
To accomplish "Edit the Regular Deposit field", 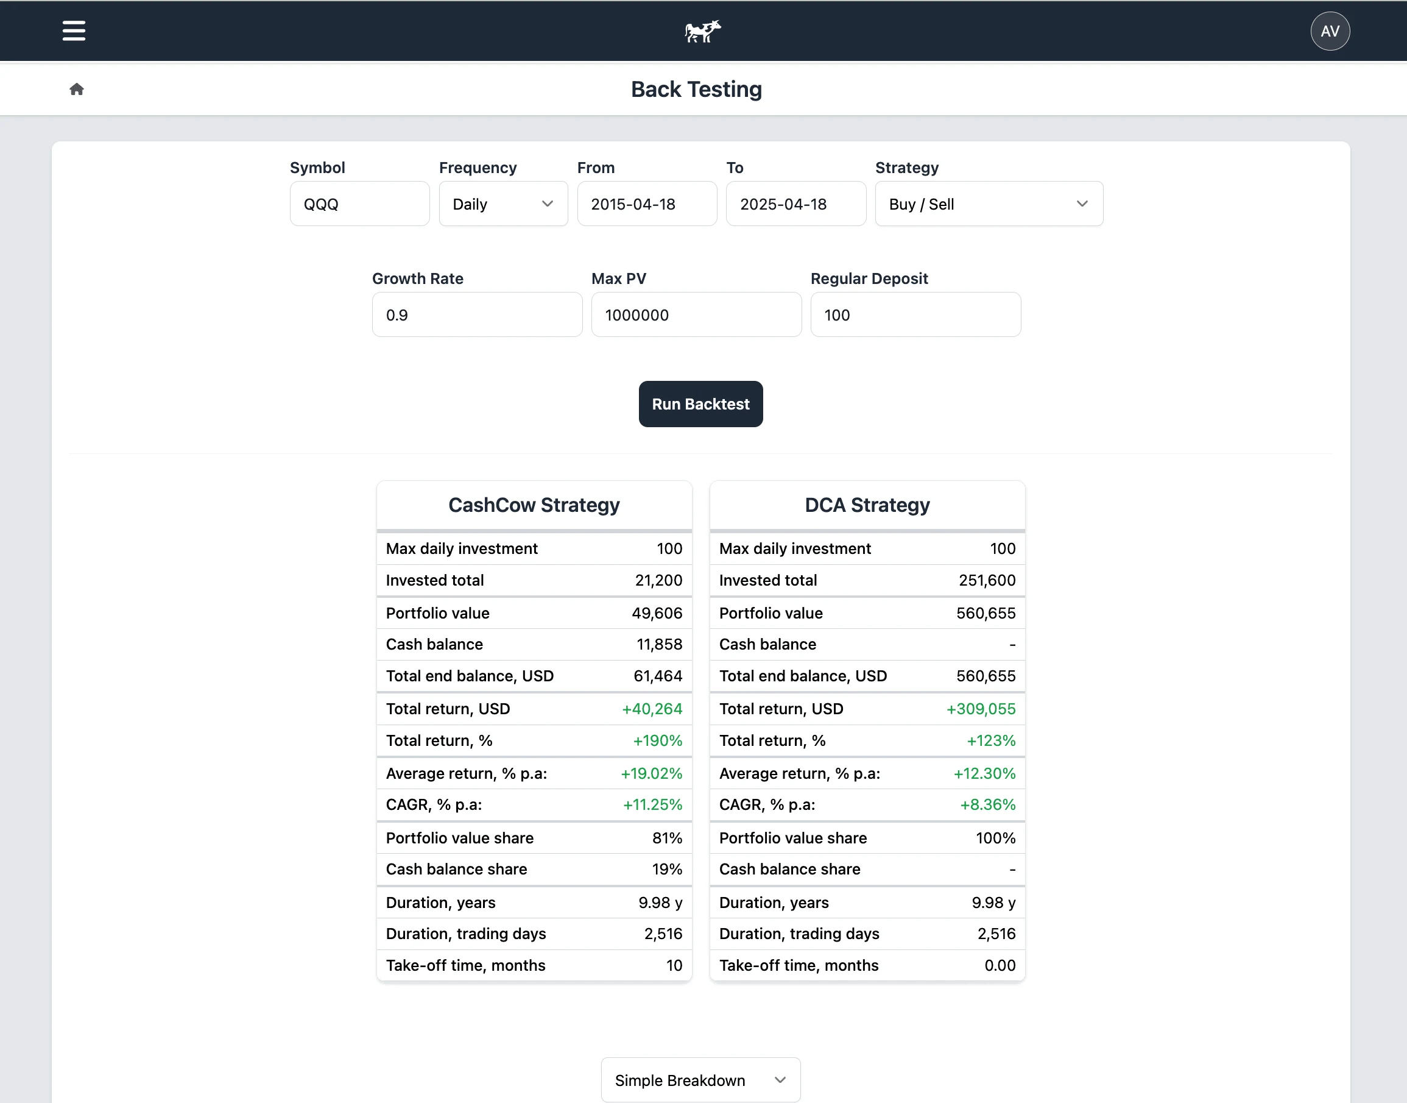I will pos(915,315).
